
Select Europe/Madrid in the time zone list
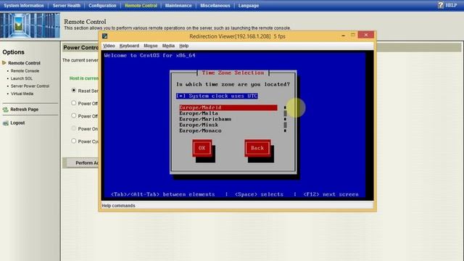(x=228, y=107)
